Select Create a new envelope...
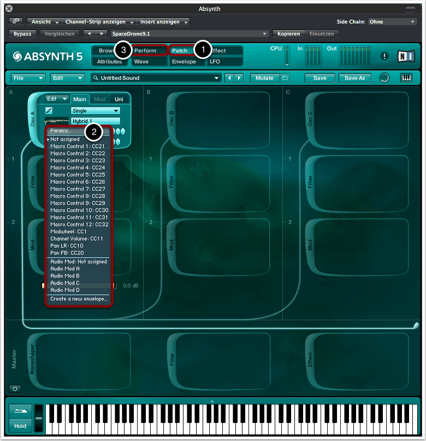This screenshot has height=441, width=426. 79,299
